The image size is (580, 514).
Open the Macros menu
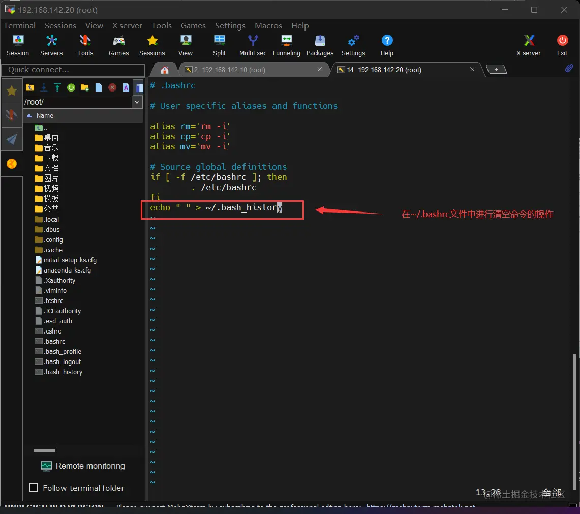click(x=268, y=26)
